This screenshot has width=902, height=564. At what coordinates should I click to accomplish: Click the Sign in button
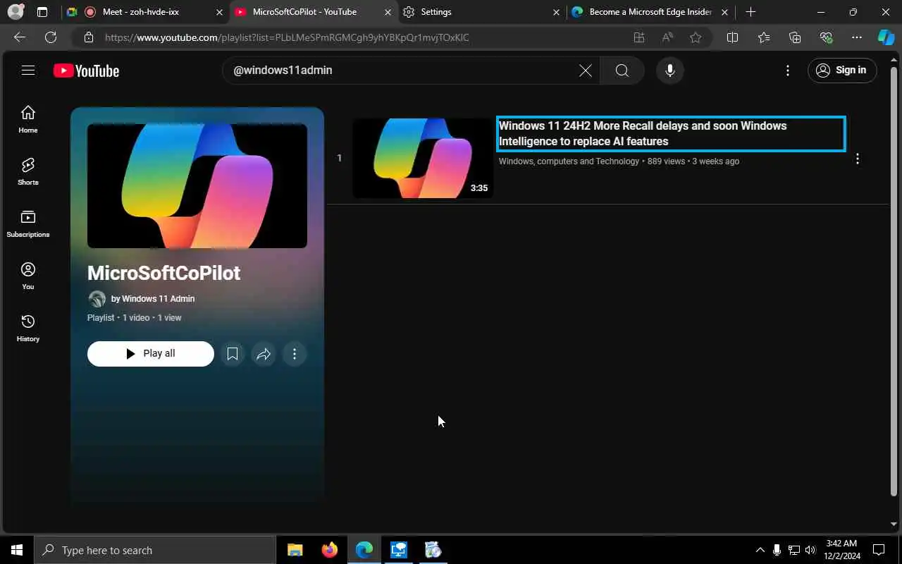(842, 70)
